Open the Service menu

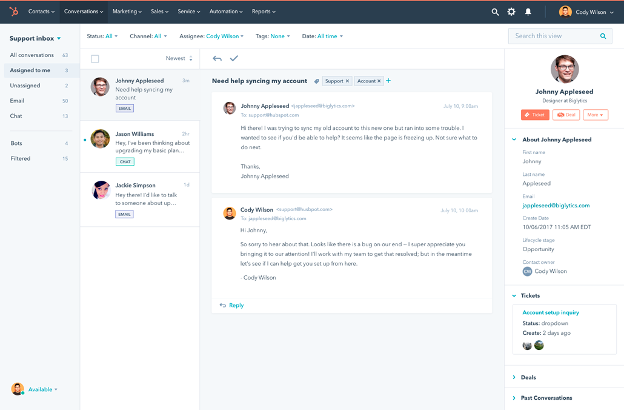click(188, 11)
